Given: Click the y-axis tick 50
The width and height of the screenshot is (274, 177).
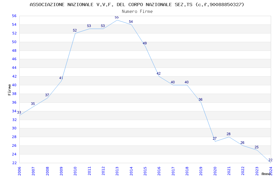Looking at the screenshot, I should pos(14,42).
